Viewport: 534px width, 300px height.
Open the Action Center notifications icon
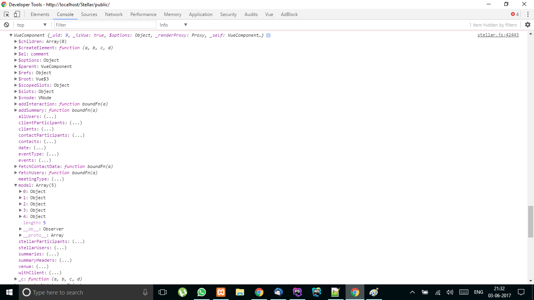[521, 292]
